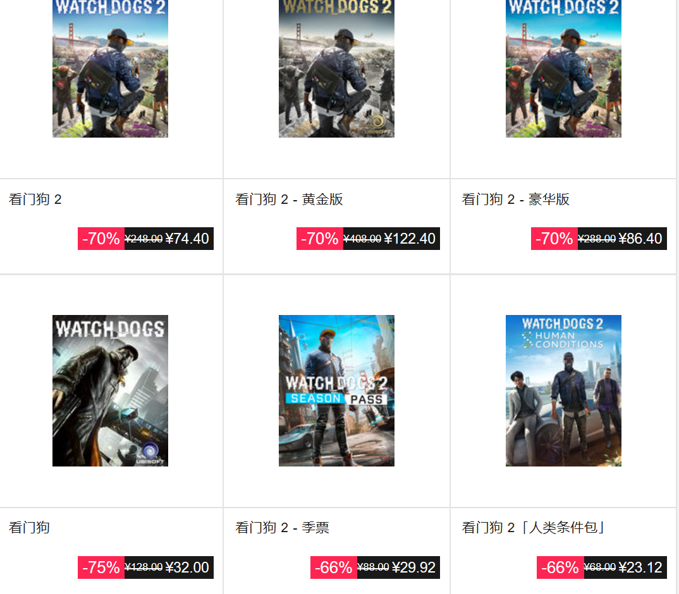Click the 看门狗 2 - 季票 title
The width and height of the screenshot is (679, 594).
coord(282,528)
